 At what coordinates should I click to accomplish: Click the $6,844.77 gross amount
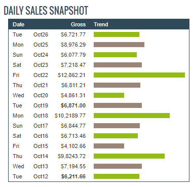point(73,126)
